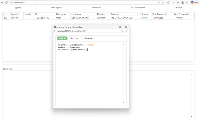Sort agents table by Id column
The width and height of the screenshot is (199, 124).
click(x=6, y=14)
